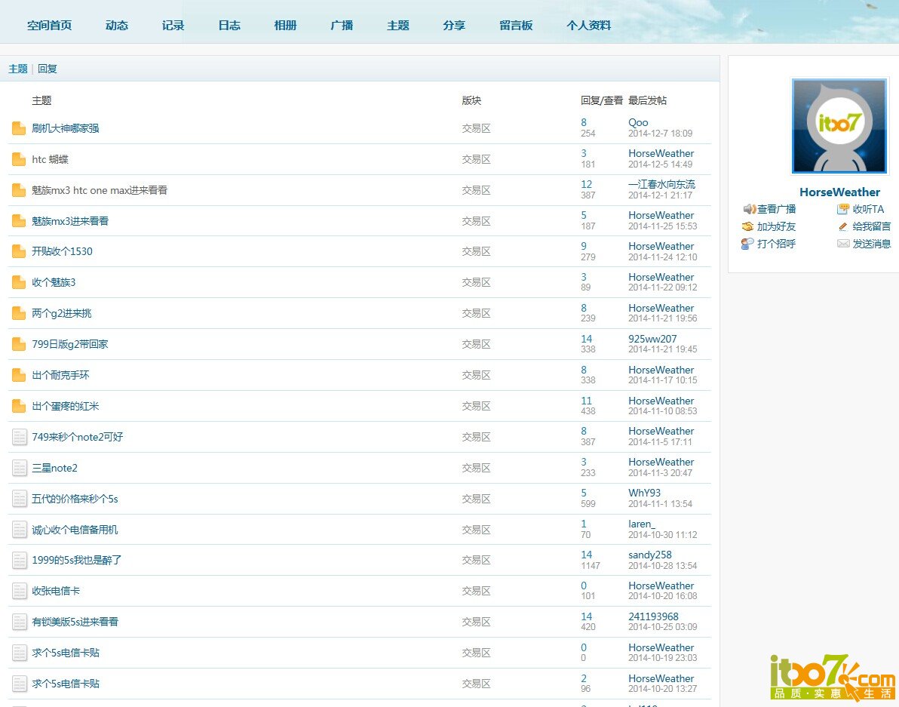Click document icon beside 1999的5s我也是醉了

click(x=20, y=560)
